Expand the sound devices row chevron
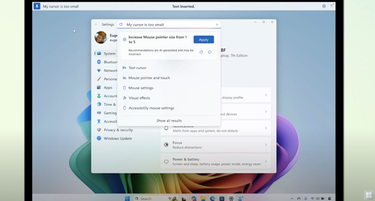 click(x=266, y=112)
